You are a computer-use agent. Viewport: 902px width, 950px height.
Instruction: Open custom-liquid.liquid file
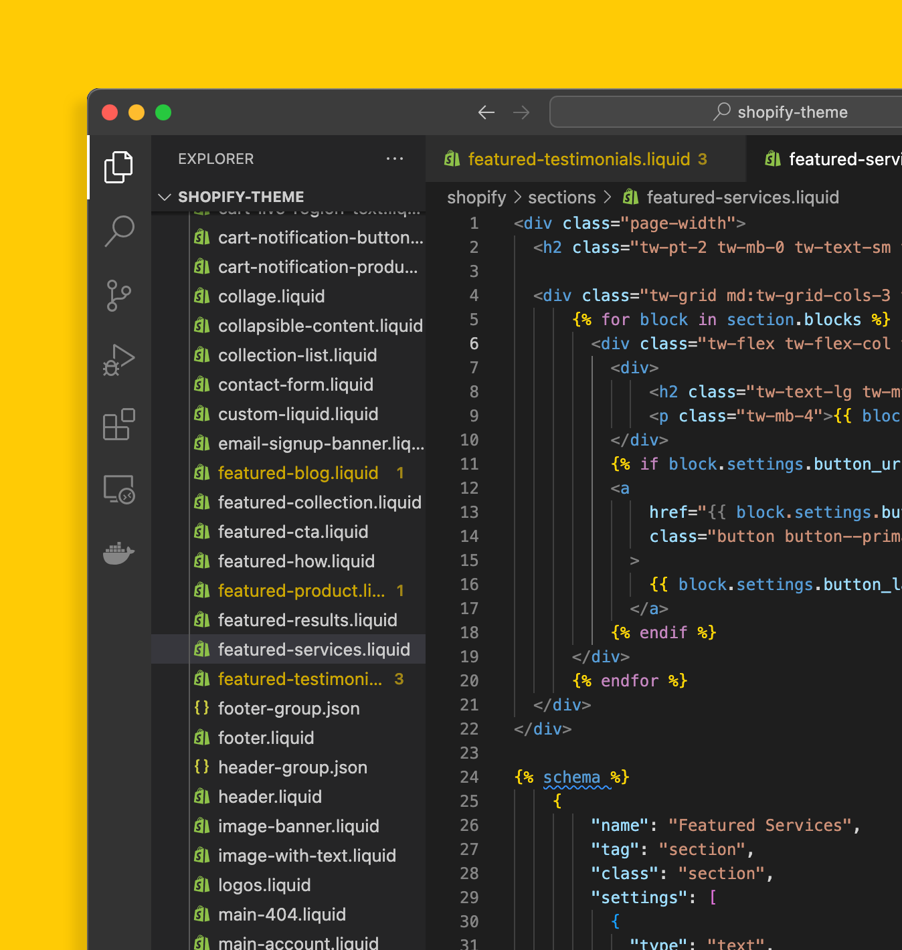click(288, 414)
